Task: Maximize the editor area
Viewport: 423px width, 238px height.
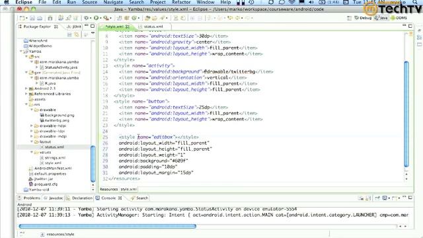Action: [x=410, y=26]
